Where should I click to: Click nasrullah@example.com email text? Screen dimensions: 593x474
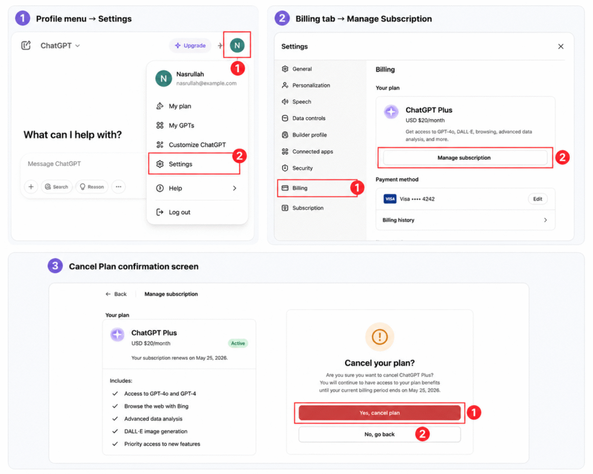click(x=207, y=83)
